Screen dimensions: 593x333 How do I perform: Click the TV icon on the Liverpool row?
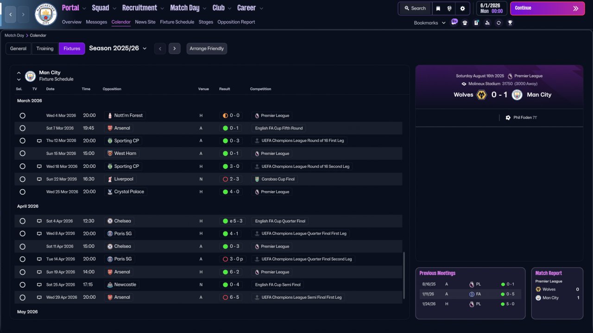pyautogui.click(x=39, y=179)
